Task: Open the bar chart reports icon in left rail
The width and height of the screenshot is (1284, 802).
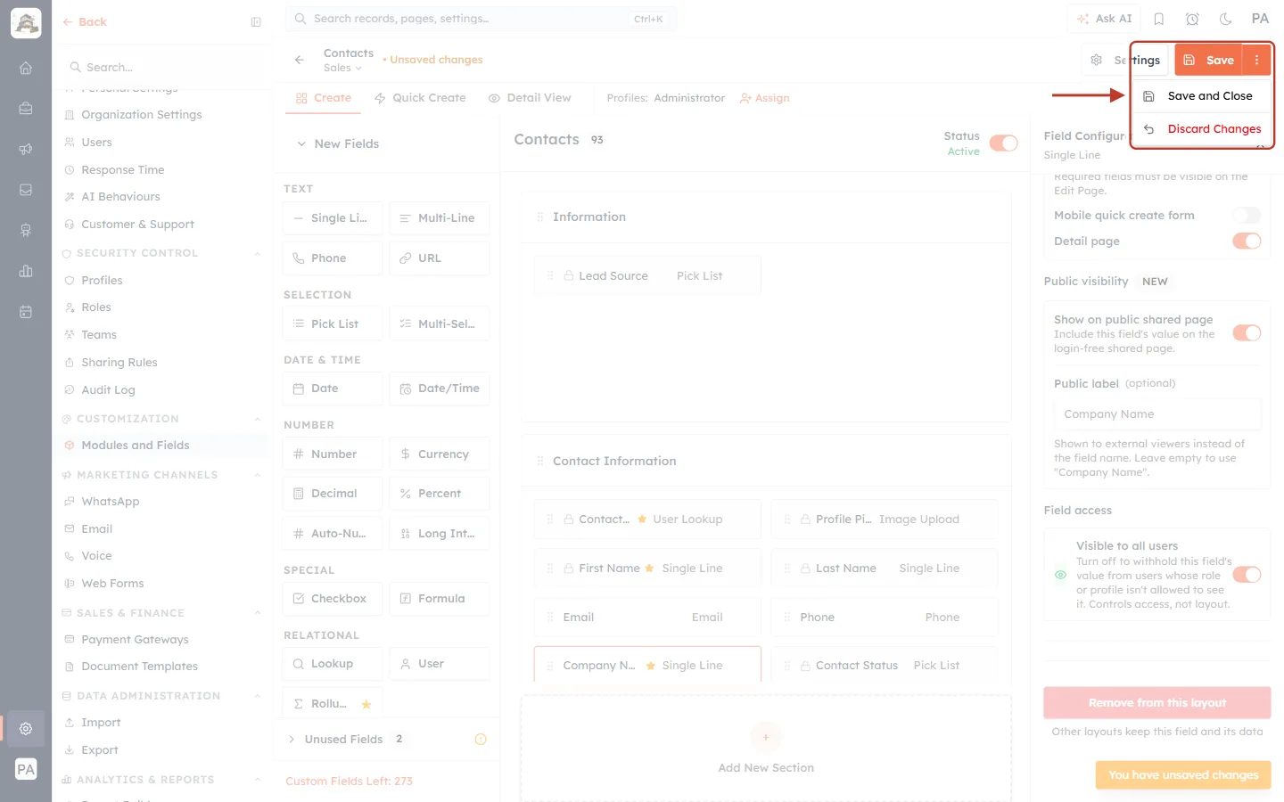Action: [26, 271]
